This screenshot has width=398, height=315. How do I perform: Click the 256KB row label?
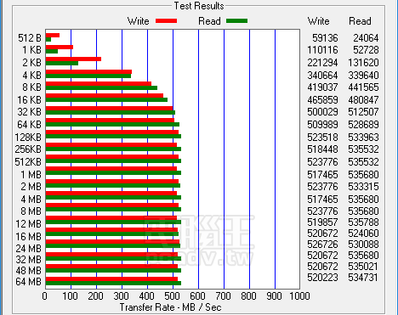coord(28,149)
